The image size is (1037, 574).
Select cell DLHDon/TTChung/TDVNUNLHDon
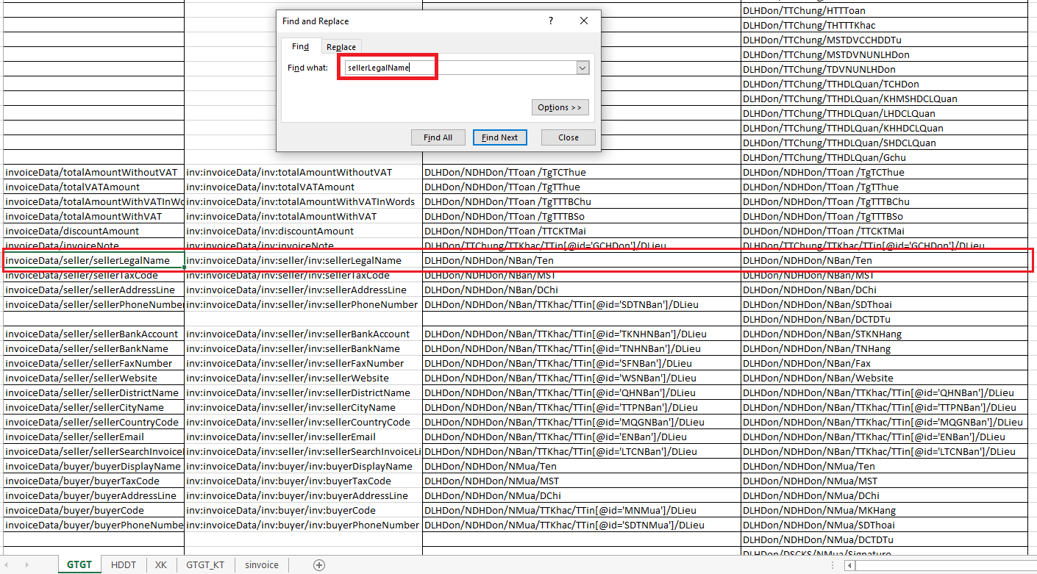tap(885, 69)
